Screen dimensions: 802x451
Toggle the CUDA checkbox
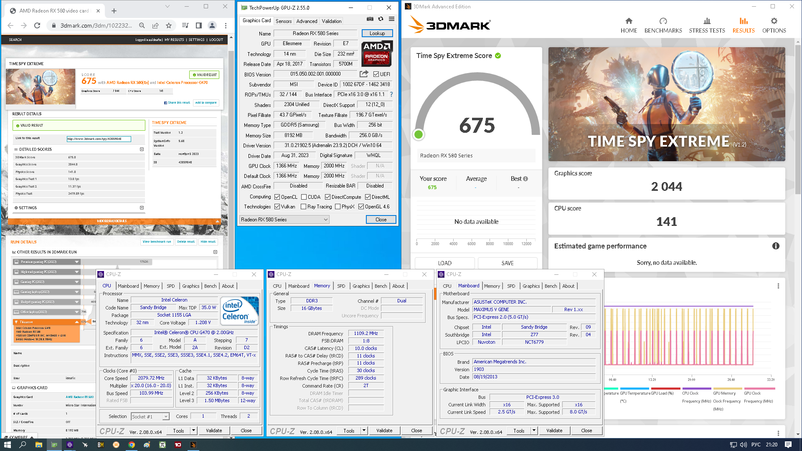[304, 197]
